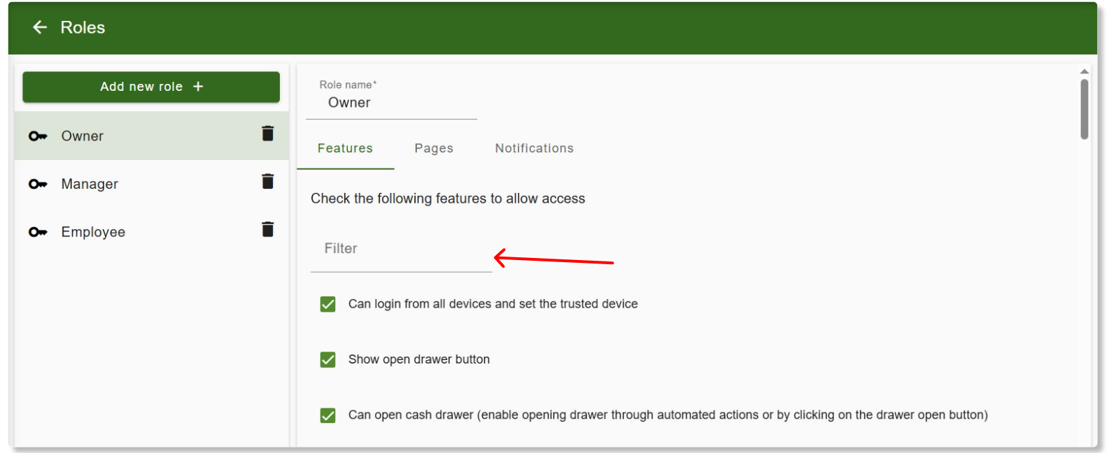This screenshot has height=453, width=1109.
Task: Delete the Owner role with trash icon
Action: (267, 134)
